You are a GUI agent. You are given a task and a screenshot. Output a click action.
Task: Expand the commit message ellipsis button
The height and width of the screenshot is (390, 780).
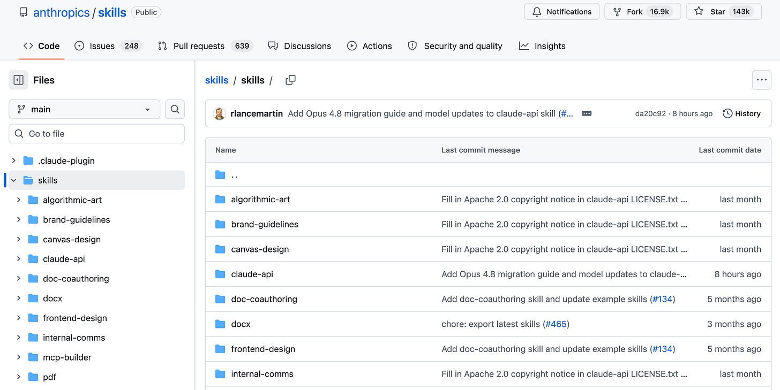point(587,113)
